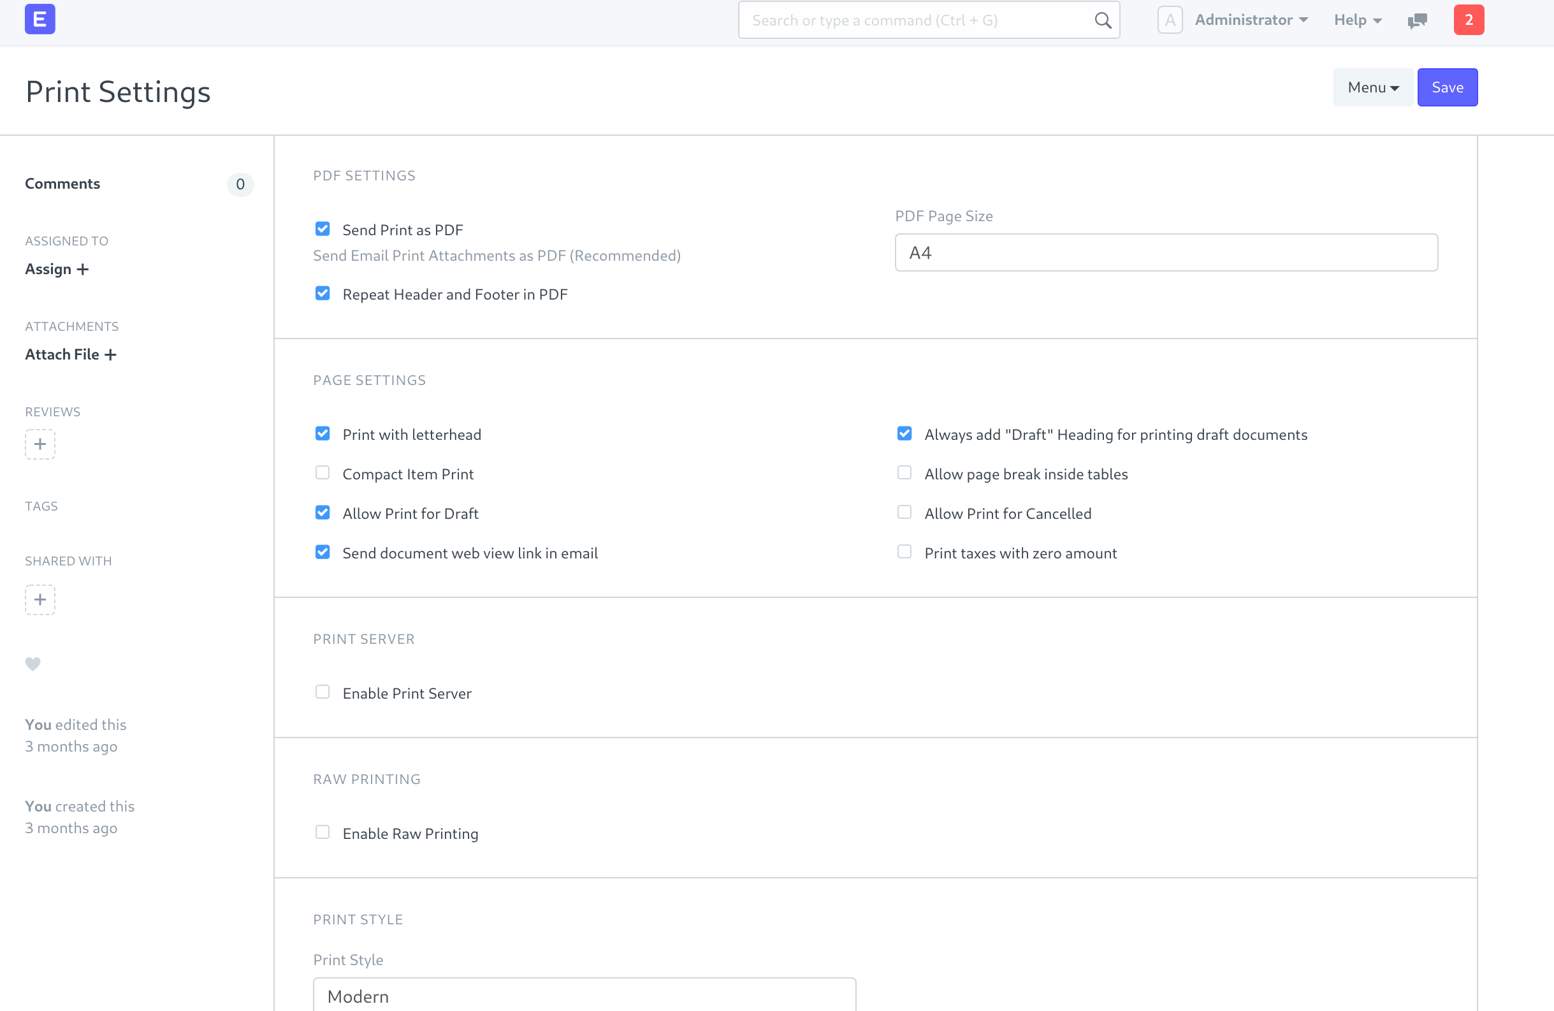Open the PDF Page Size dropdown
Viewport: 1554px width, 1011px height.
(x=1165, y=252)
